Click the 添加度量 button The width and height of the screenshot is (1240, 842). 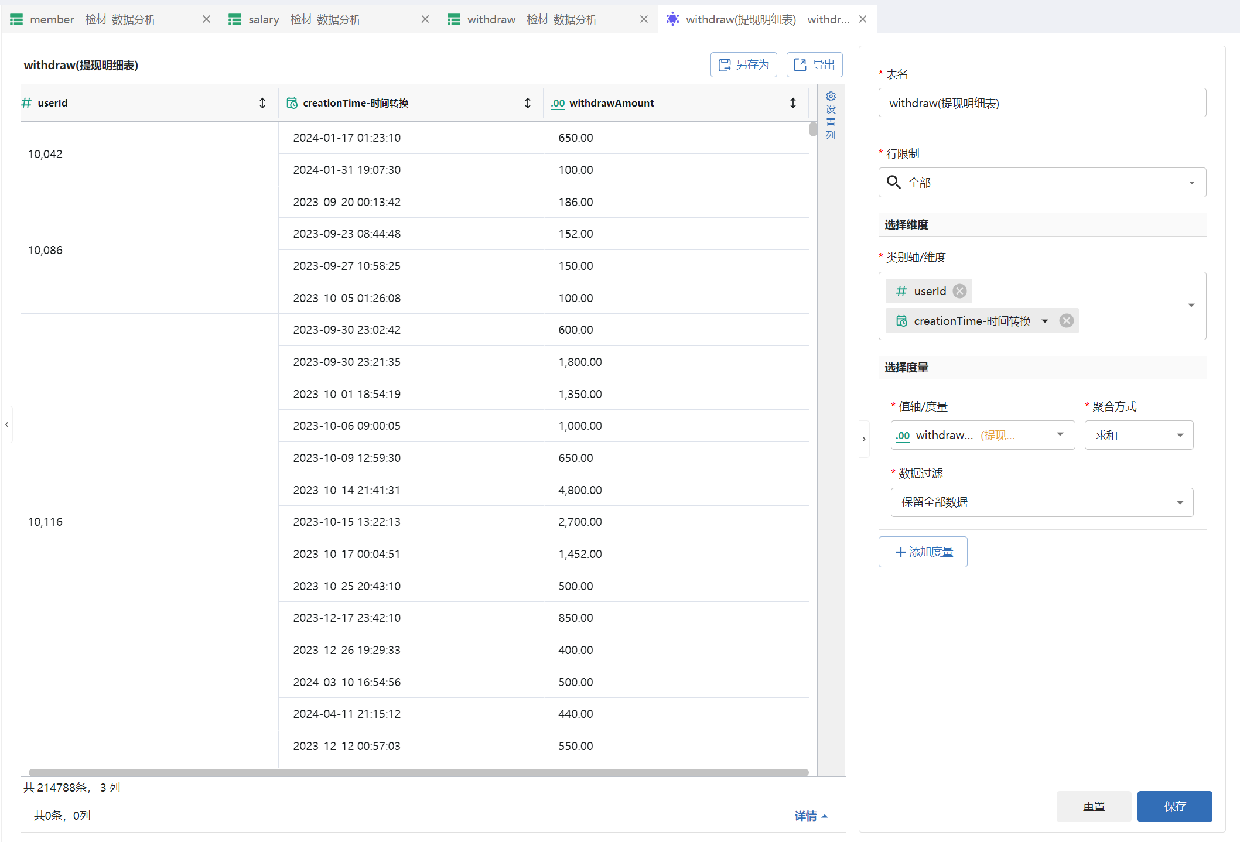pos(923,552)
